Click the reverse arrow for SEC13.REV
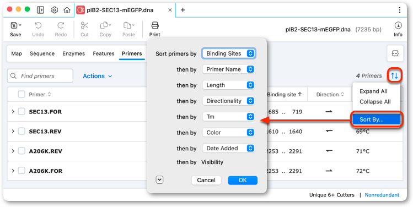Screen dimensions: 413x207 [329, 131]
